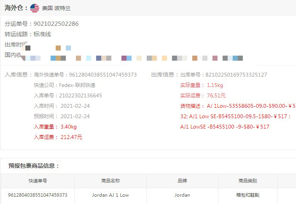Click the 转运线路 标准线 value
Image resolution: width=296 pixels, height=204 pixels.
point(42,34)
